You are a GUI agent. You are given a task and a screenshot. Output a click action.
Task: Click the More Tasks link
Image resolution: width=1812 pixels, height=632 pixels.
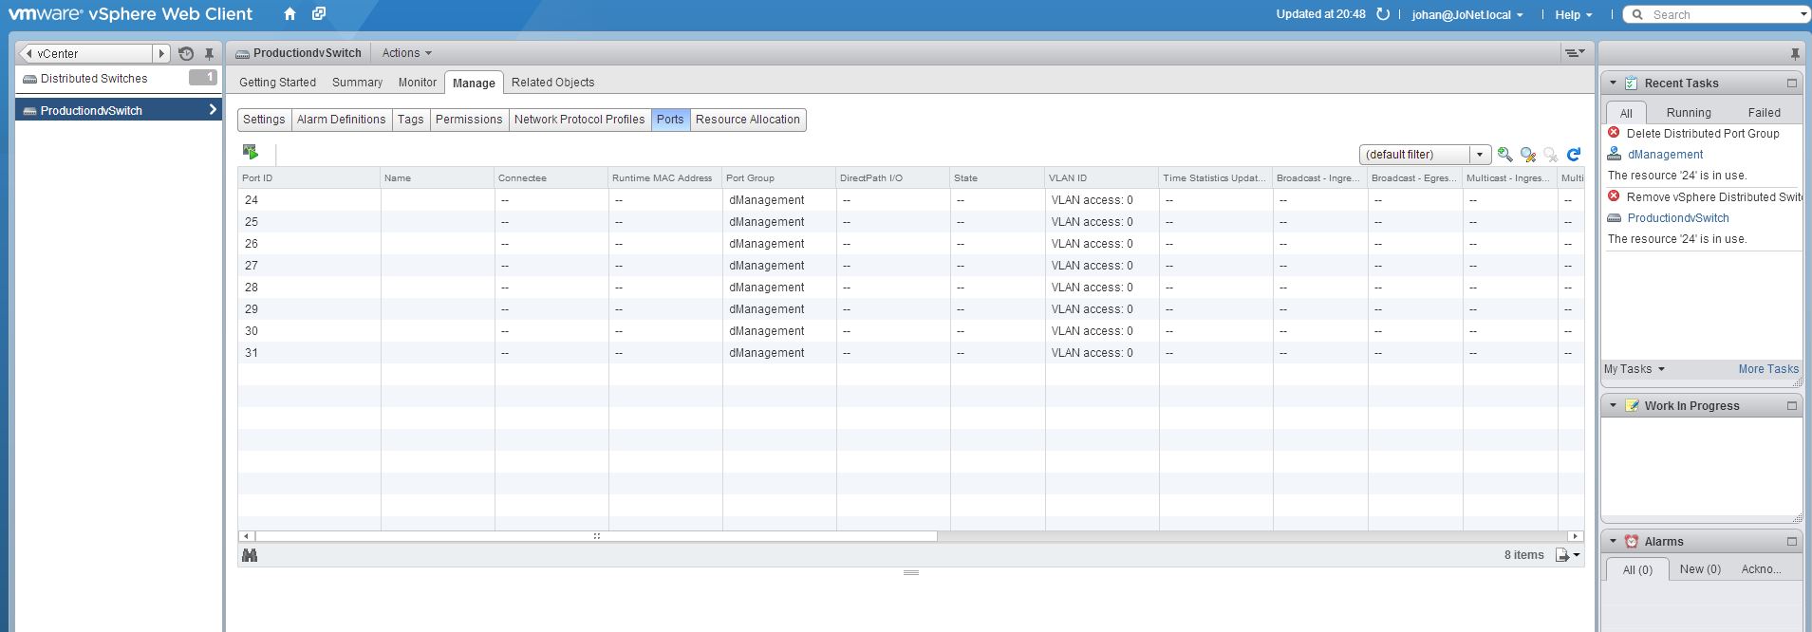(x=1768, y=369)
